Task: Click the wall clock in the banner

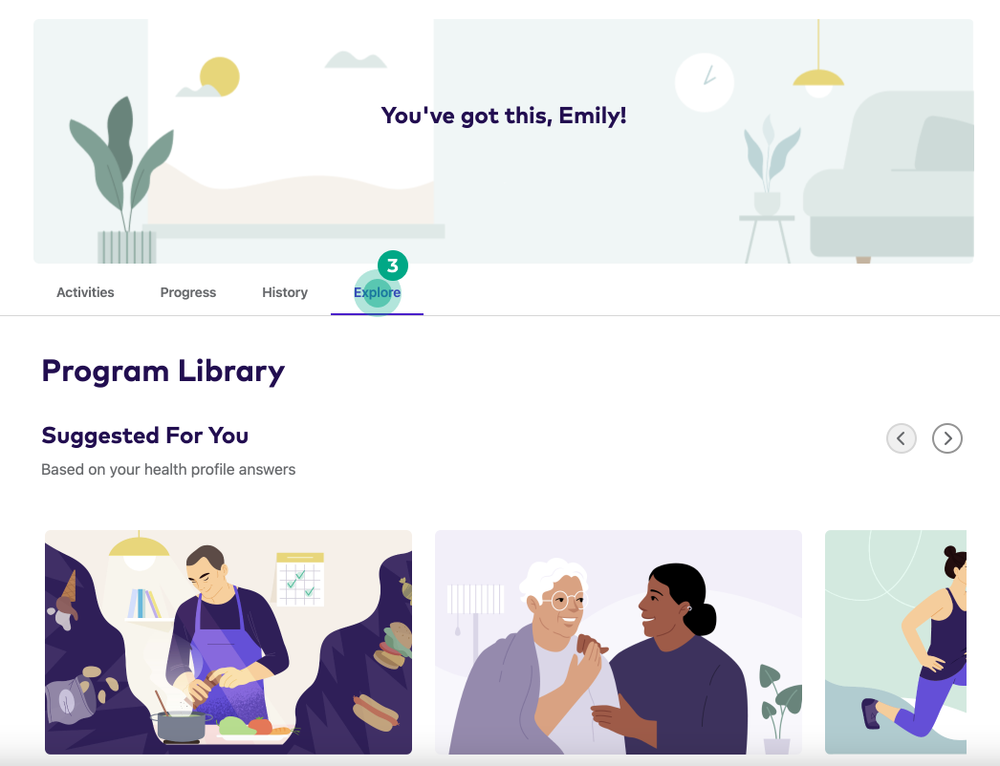Action: pyautogui.click(x=704, y=82)
